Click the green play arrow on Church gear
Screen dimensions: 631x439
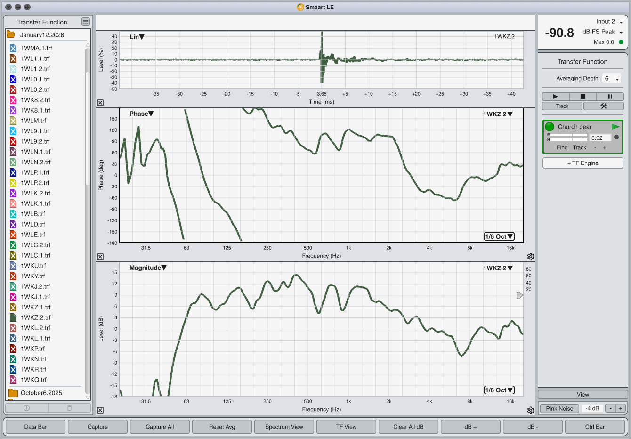point(615,127)
